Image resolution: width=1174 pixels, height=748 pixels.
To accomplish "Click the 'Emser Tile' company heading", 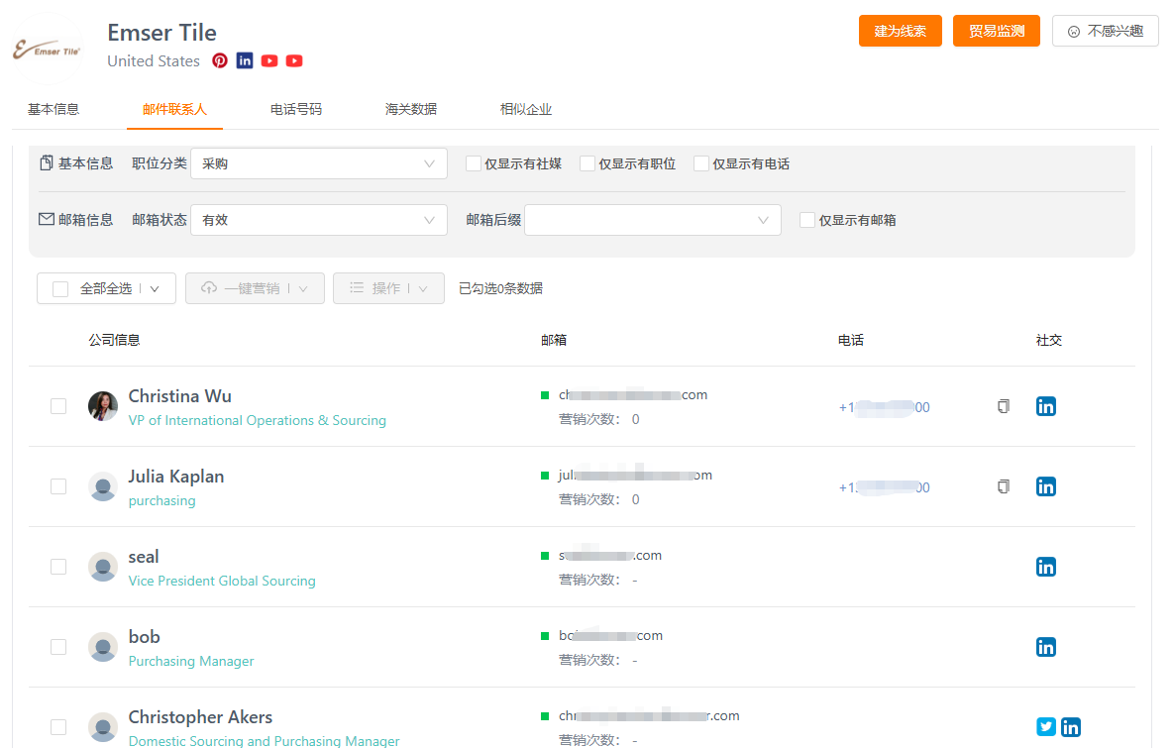I will pos(161,32).
